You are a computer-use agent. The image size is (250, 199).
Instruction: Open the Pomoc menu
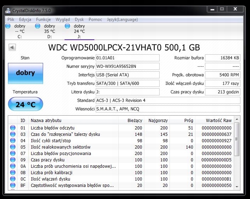[x=95, y=20]
